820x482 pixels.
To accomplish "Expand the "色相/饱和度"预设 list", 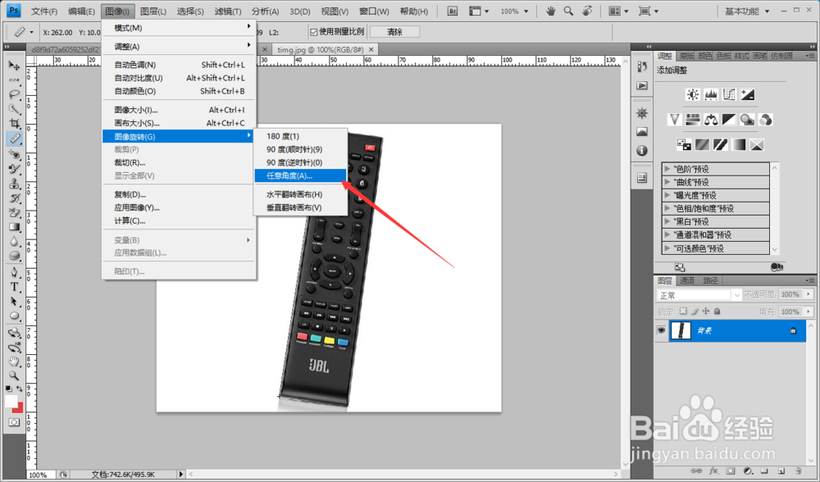I will pyautogui.click(x=667, y=208).
